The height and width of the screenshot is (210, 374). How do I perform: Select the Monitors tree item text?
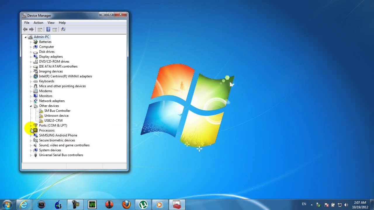pyautogui.click(x=46, y=96)
